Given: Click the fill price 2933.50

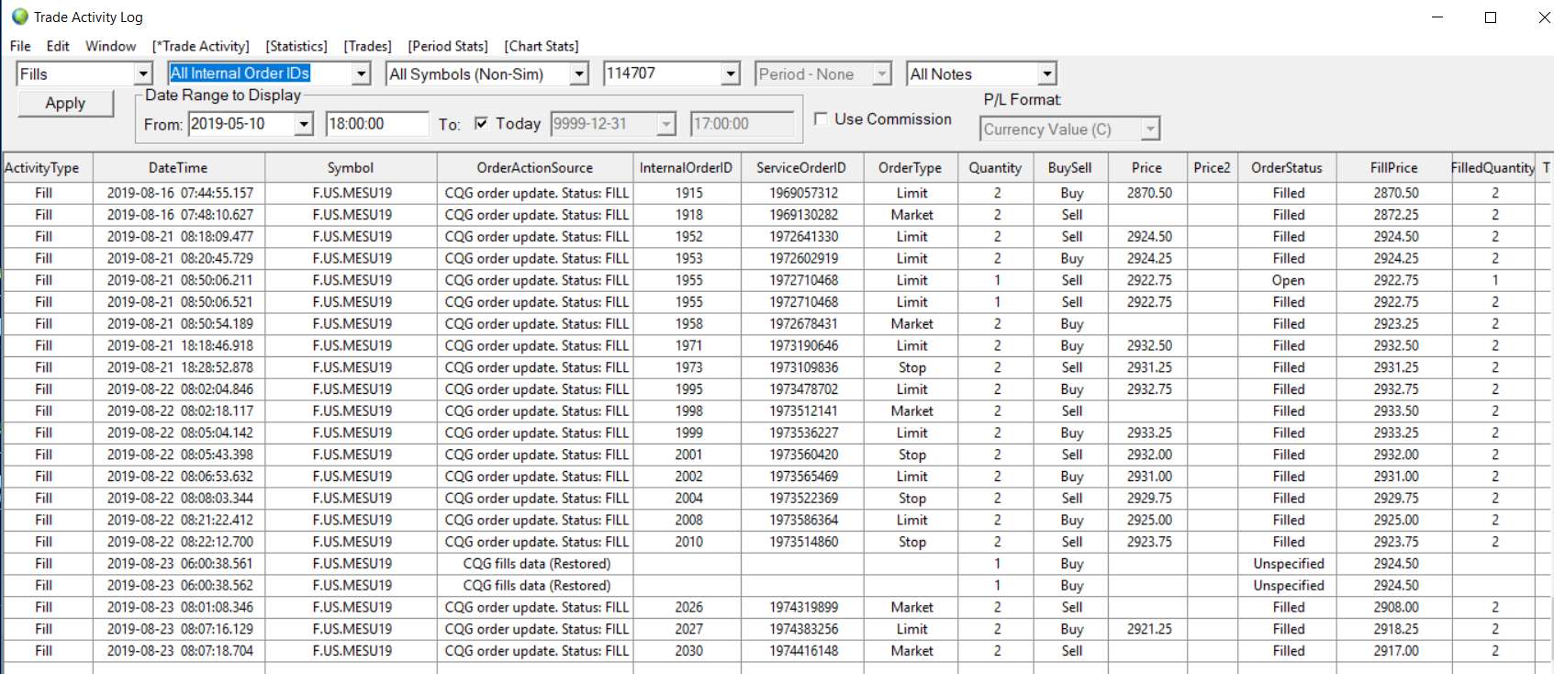Looking at the screenshot, I should (x=1396, y=410).
